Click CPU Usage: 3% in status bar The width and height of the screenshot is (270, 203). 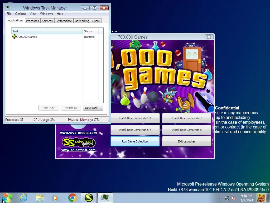click(x=44, y=120)
